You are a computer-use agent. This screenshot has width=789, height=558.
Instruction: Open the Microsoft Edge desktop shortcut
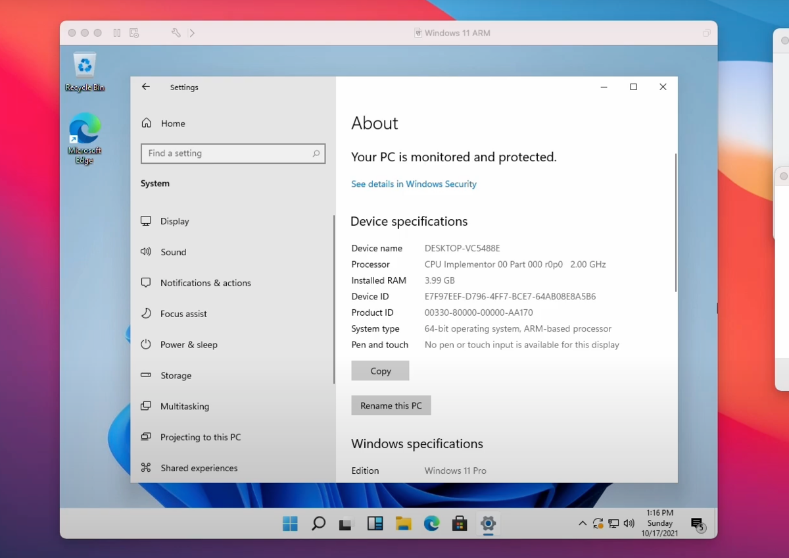click(85, 138)
